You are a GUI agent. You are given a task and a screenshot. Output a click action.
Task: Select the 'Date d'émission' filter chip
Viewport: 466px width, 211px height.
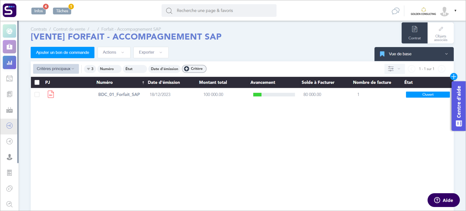[x=164, y=69]
